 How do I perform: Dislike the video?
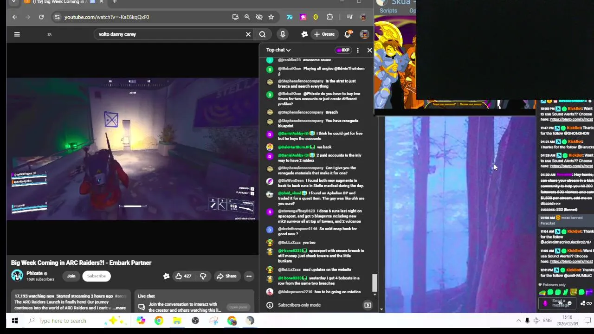[203, 276]
